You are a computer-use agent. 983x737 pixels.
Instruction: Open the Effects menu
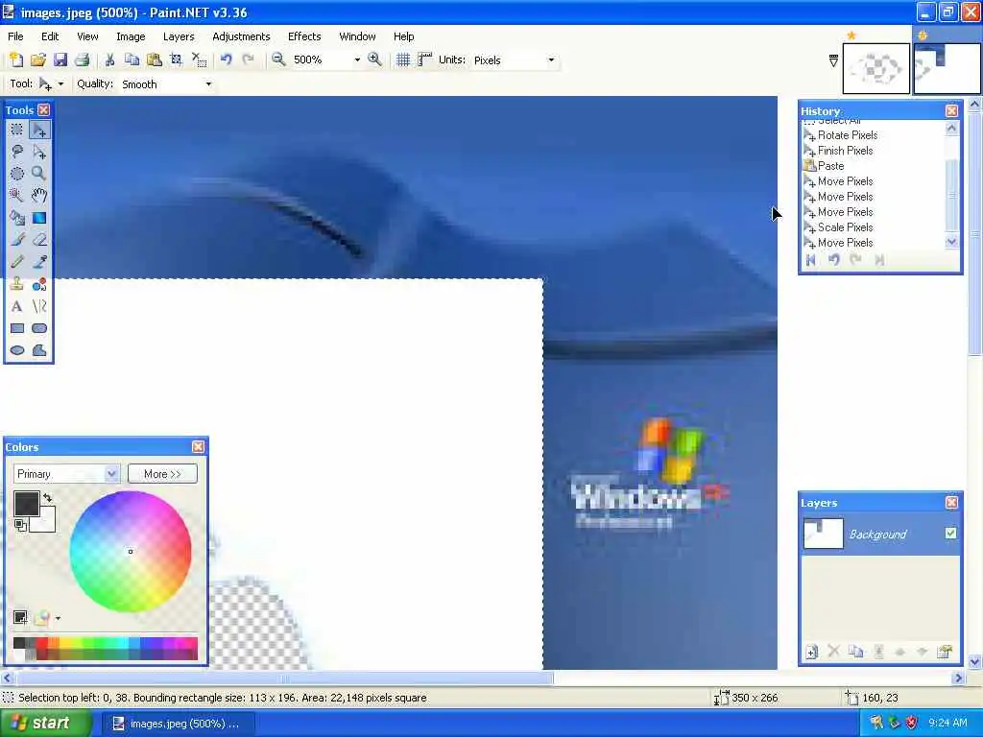coord(304,36)
